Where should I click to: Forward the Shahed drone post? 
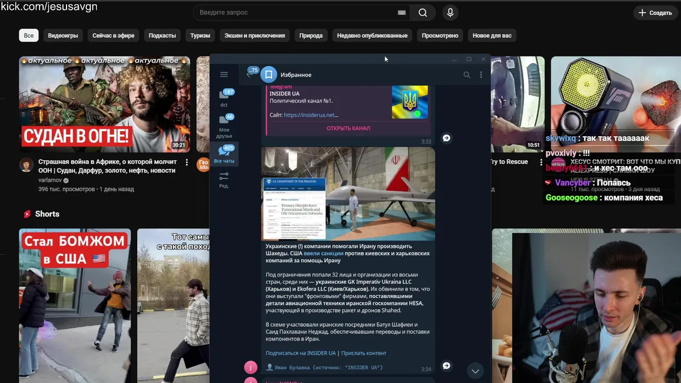point(446,365)
